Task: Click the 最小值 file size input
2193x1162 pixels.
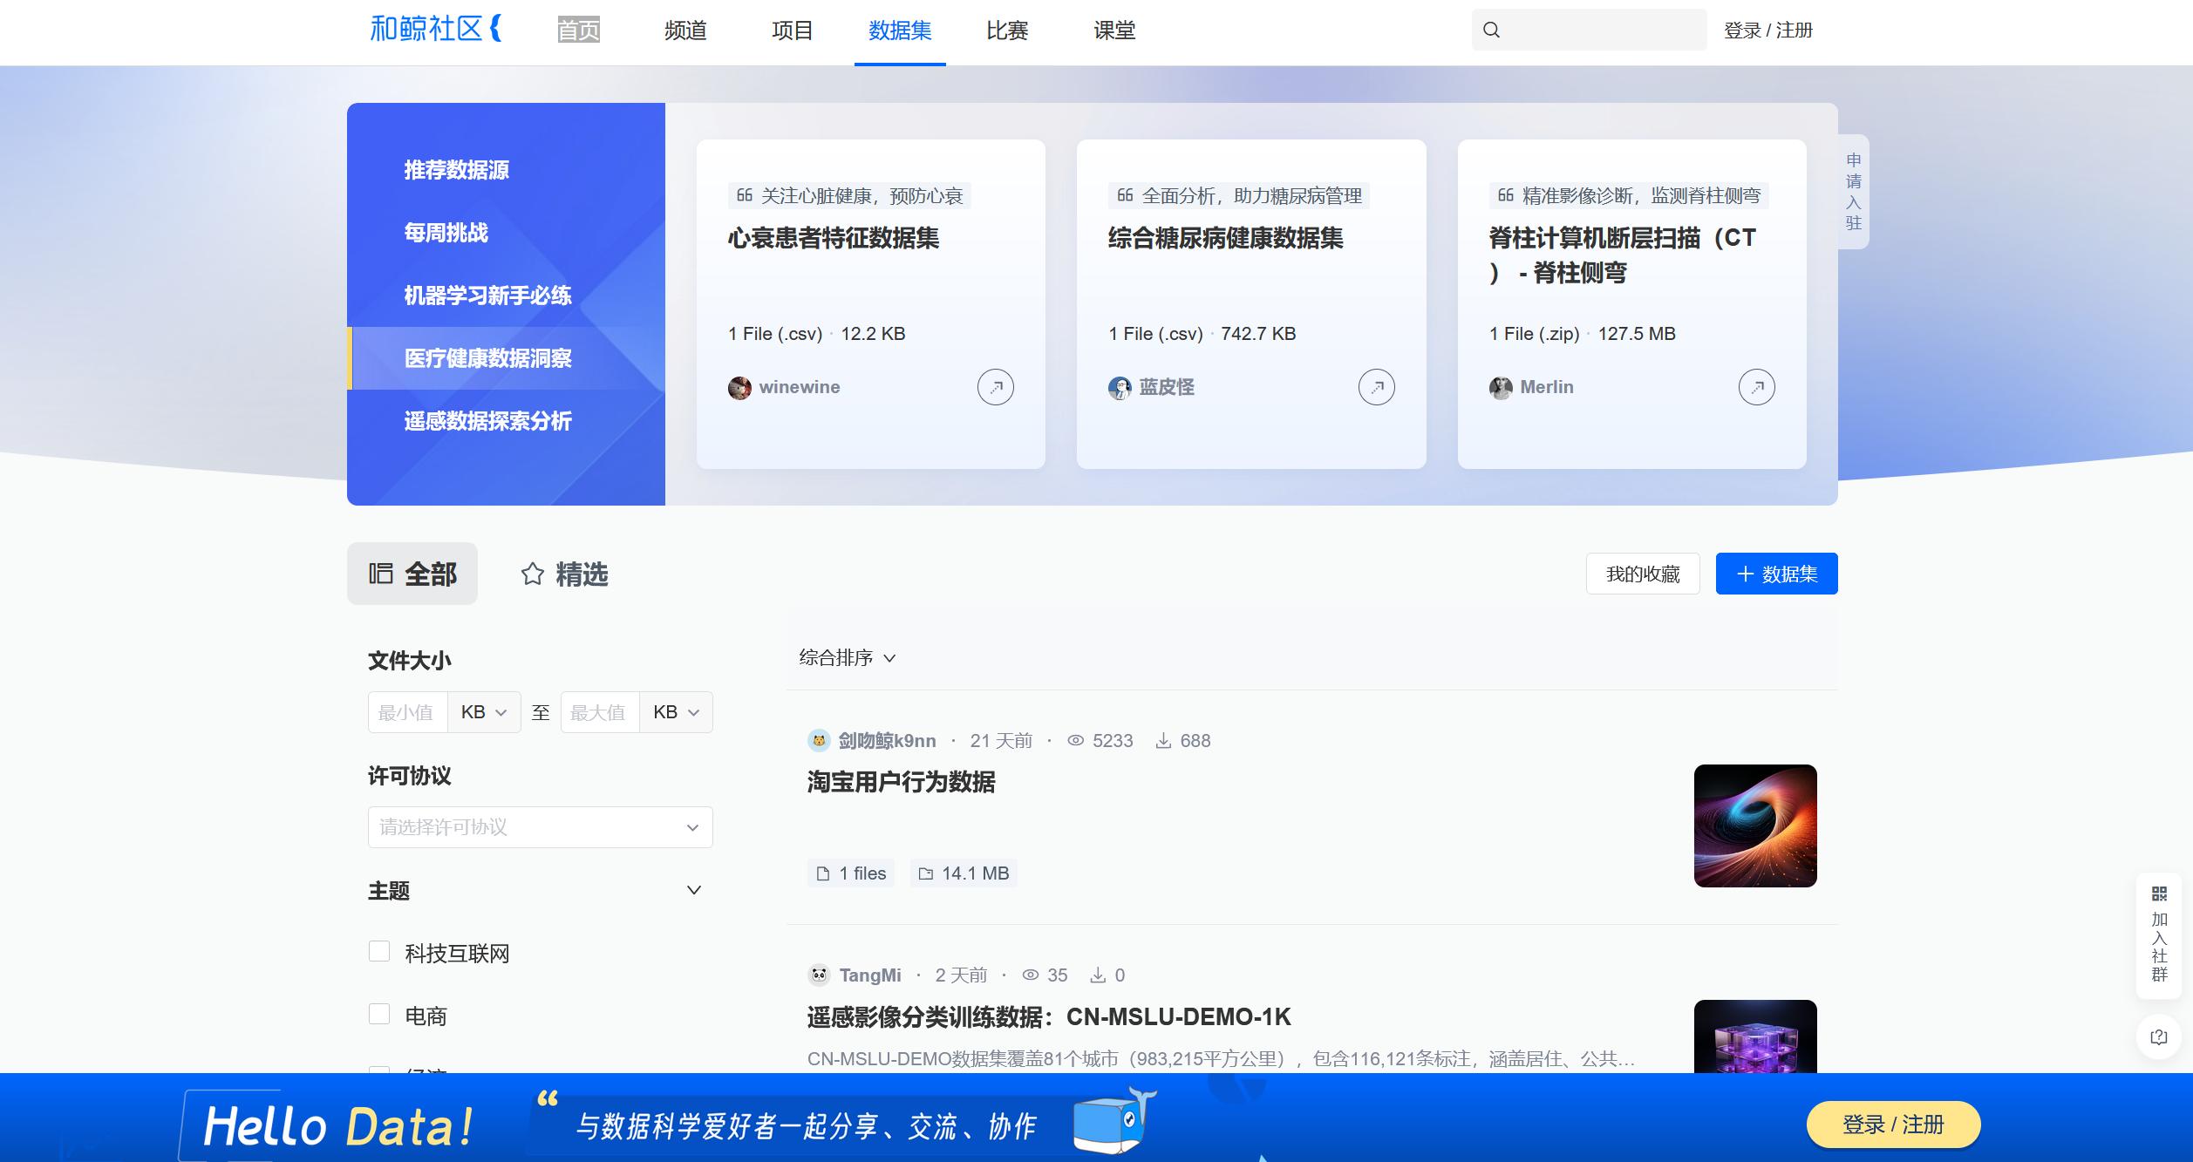Action: point(408,712)
